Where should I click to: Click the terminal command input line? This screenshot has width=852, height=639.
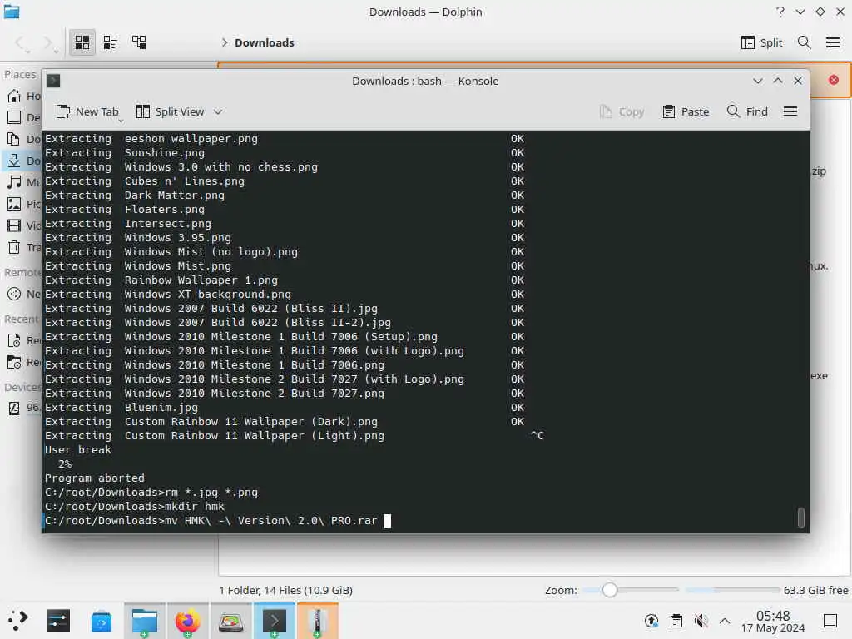pos(218,521)
